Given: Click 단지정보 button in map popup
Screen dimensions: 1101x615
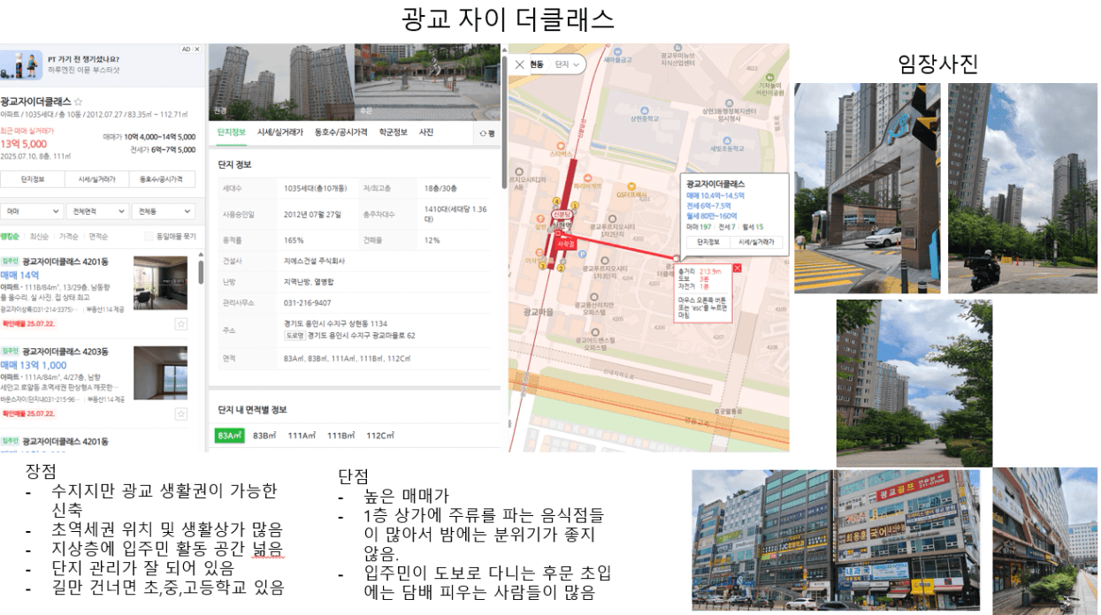Looking at the screenshot, I should [x=709, y=241].
